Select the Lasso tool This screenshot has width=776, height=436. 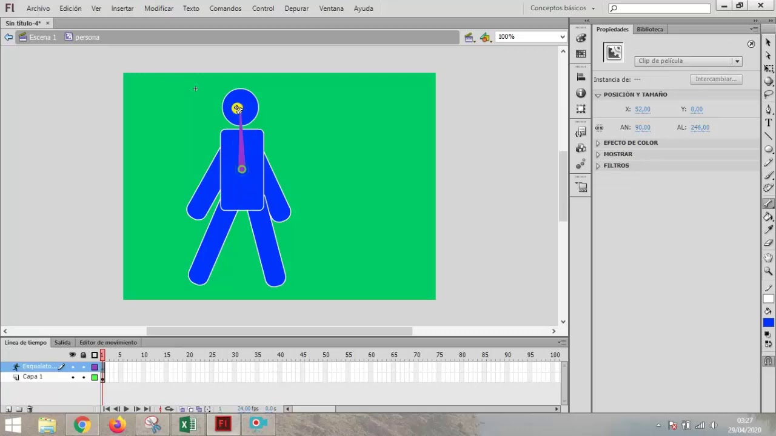click(x=768, y=94)
